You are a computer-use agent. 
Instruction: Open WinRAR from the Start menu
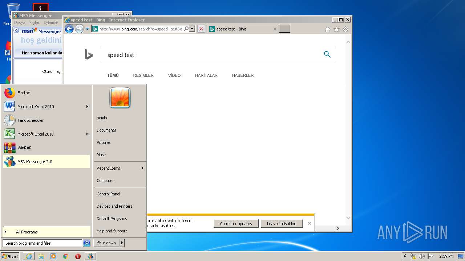pos(46,148)
